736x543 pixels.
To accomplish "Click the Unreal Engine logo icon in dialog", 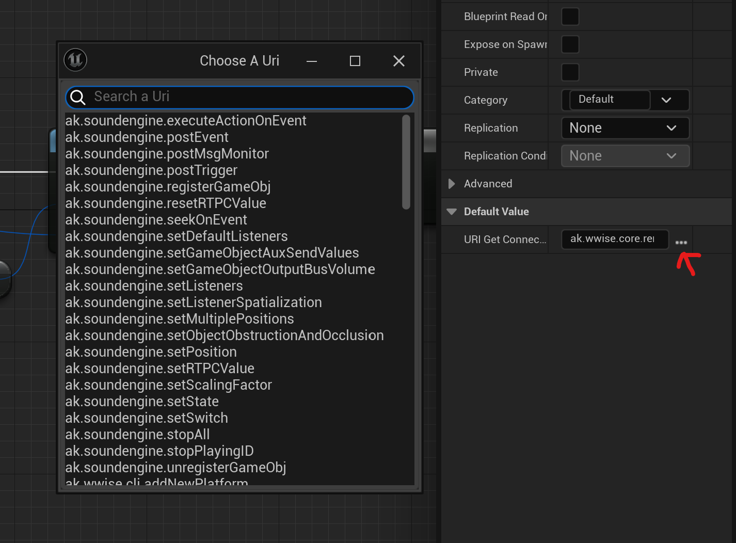I will click(75, 60).
